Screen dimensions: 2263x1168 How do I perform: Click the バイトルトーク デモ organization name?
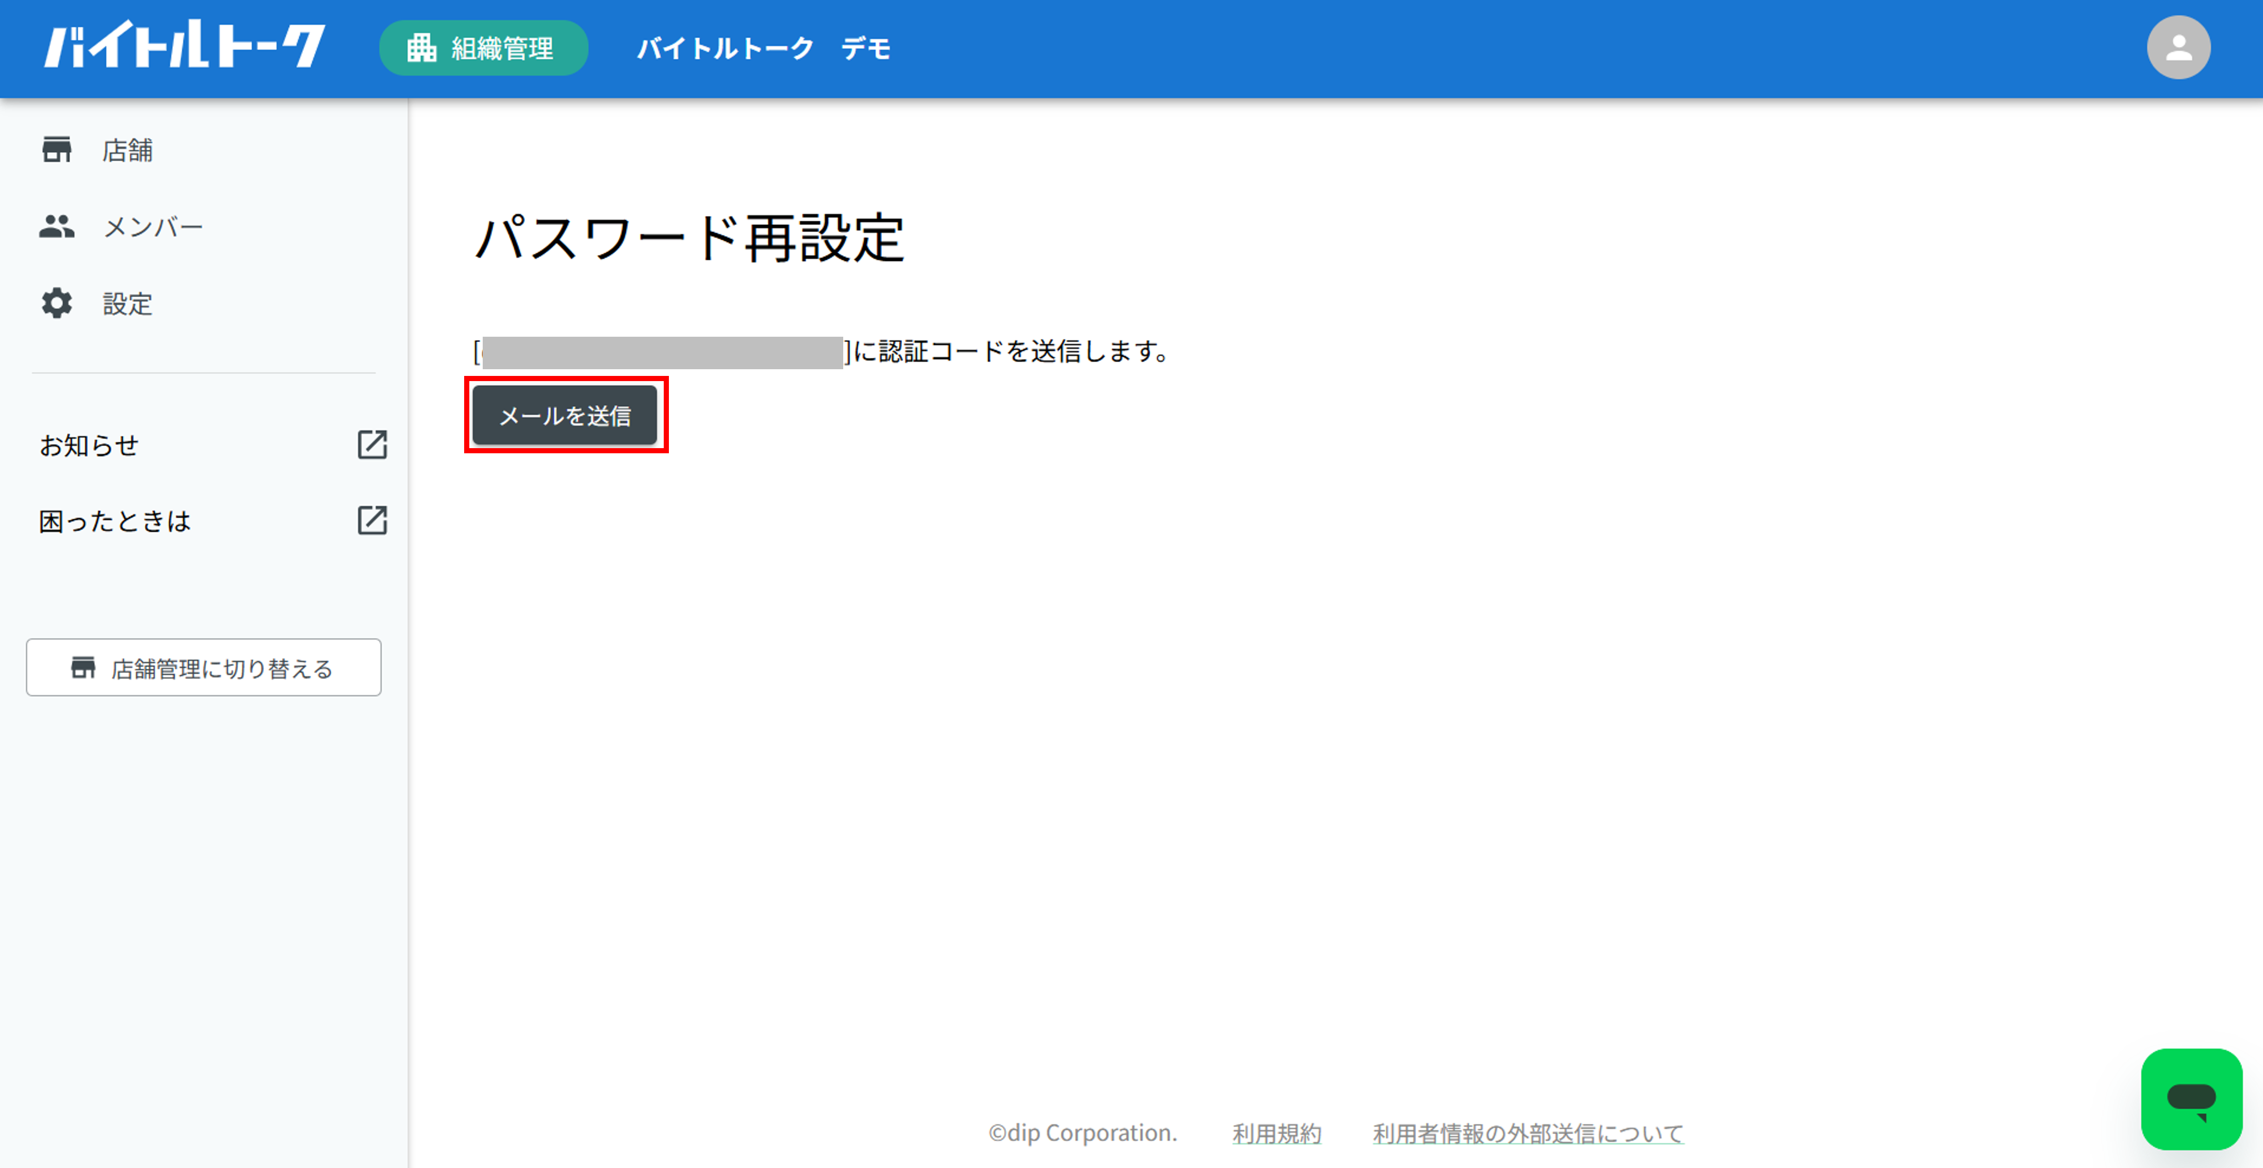coord(763,48)
